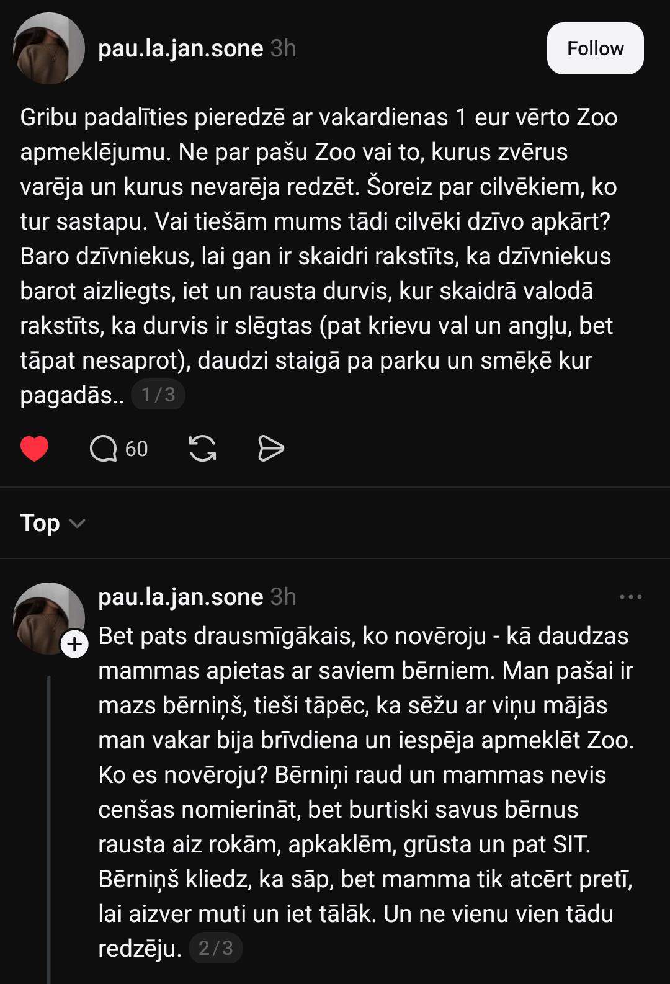Follow pau.la.jan.sone with the Follow button

coord(595,48)
